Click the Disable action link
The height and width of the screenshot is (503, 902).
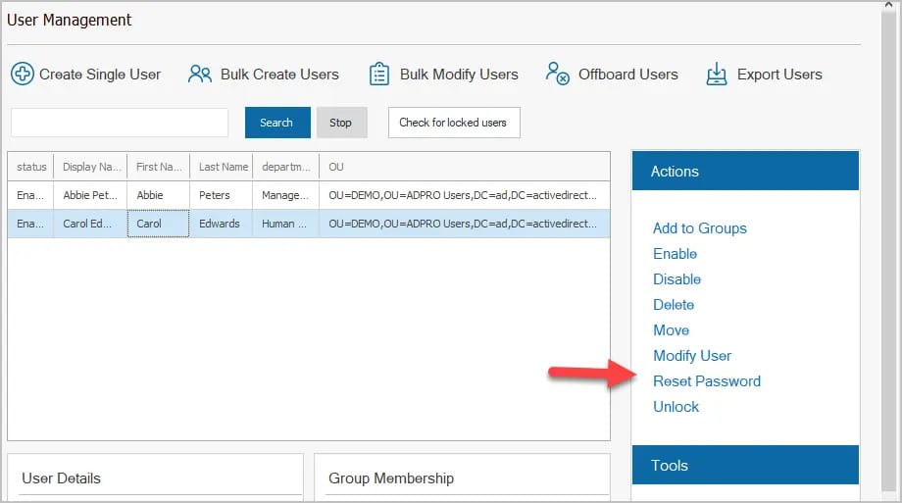(677, 279)
